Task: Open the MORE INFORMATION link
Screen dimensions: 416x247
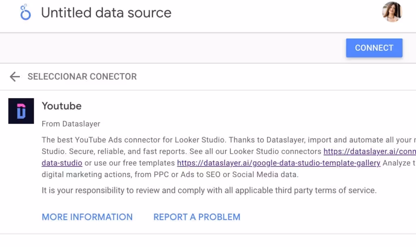Action: pos(87,216)
